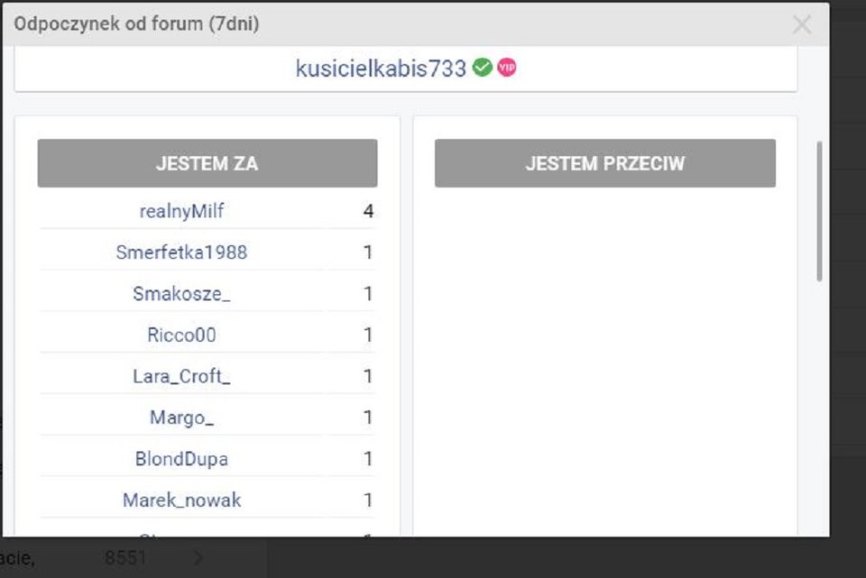This screenshot has height=578, width=866.
Task: Open Margo_'s profile
Action: [180, 417]
